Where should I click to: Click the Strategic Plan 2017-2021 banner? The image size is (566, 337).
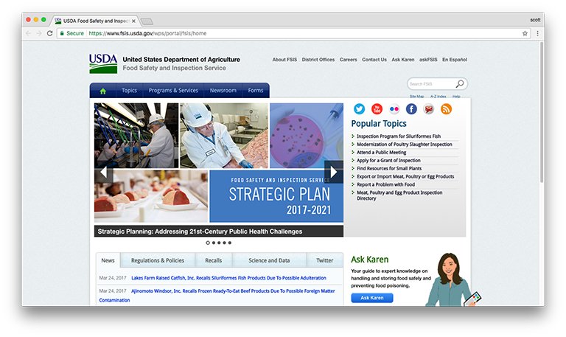[x=276, y=196]
